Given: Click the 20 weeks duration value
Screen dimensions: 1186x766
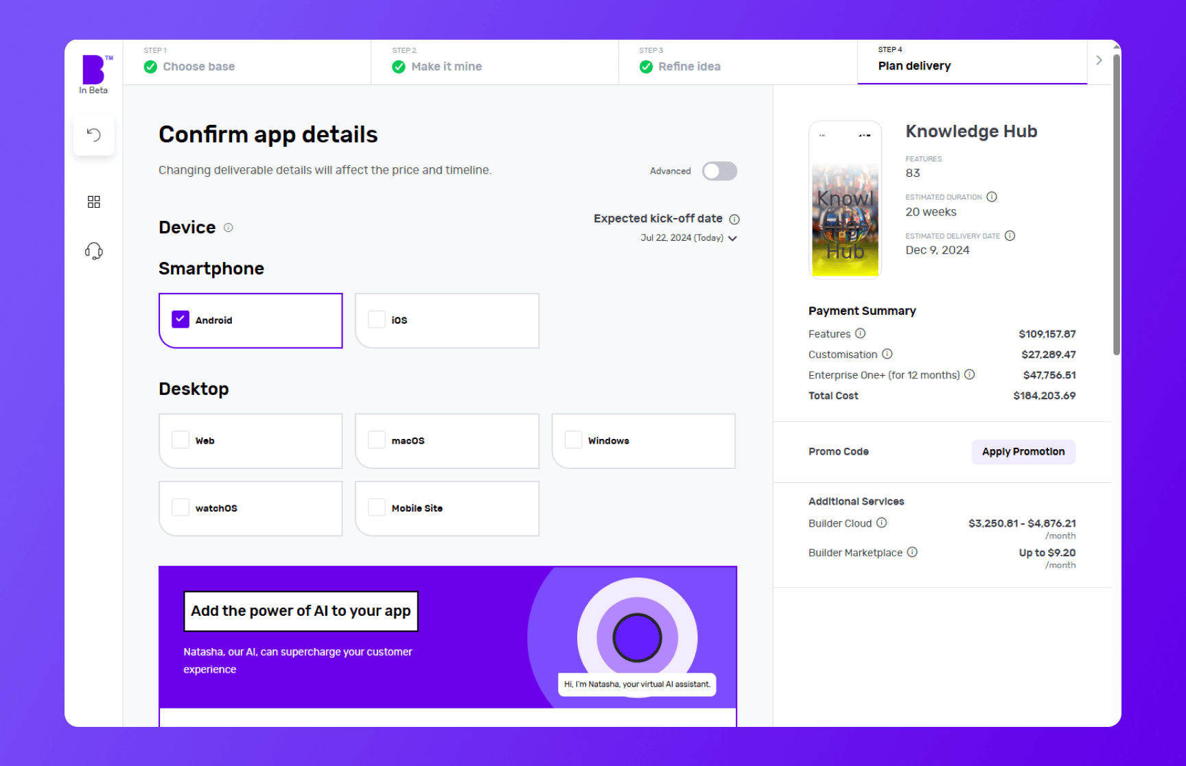Looking at the screenshot, I should [x=931, y=212].
